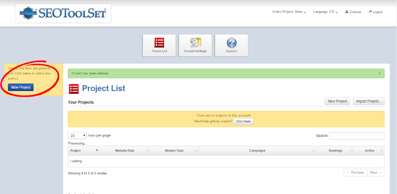Screen dimensions: 397x194
Task: Click the Import Project button
Action: point(369,101)
